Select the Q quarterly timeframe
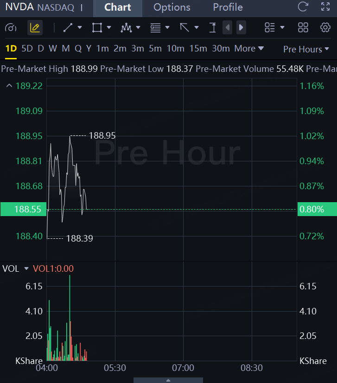Screen dimensions: 337x383 coord(78,49)
